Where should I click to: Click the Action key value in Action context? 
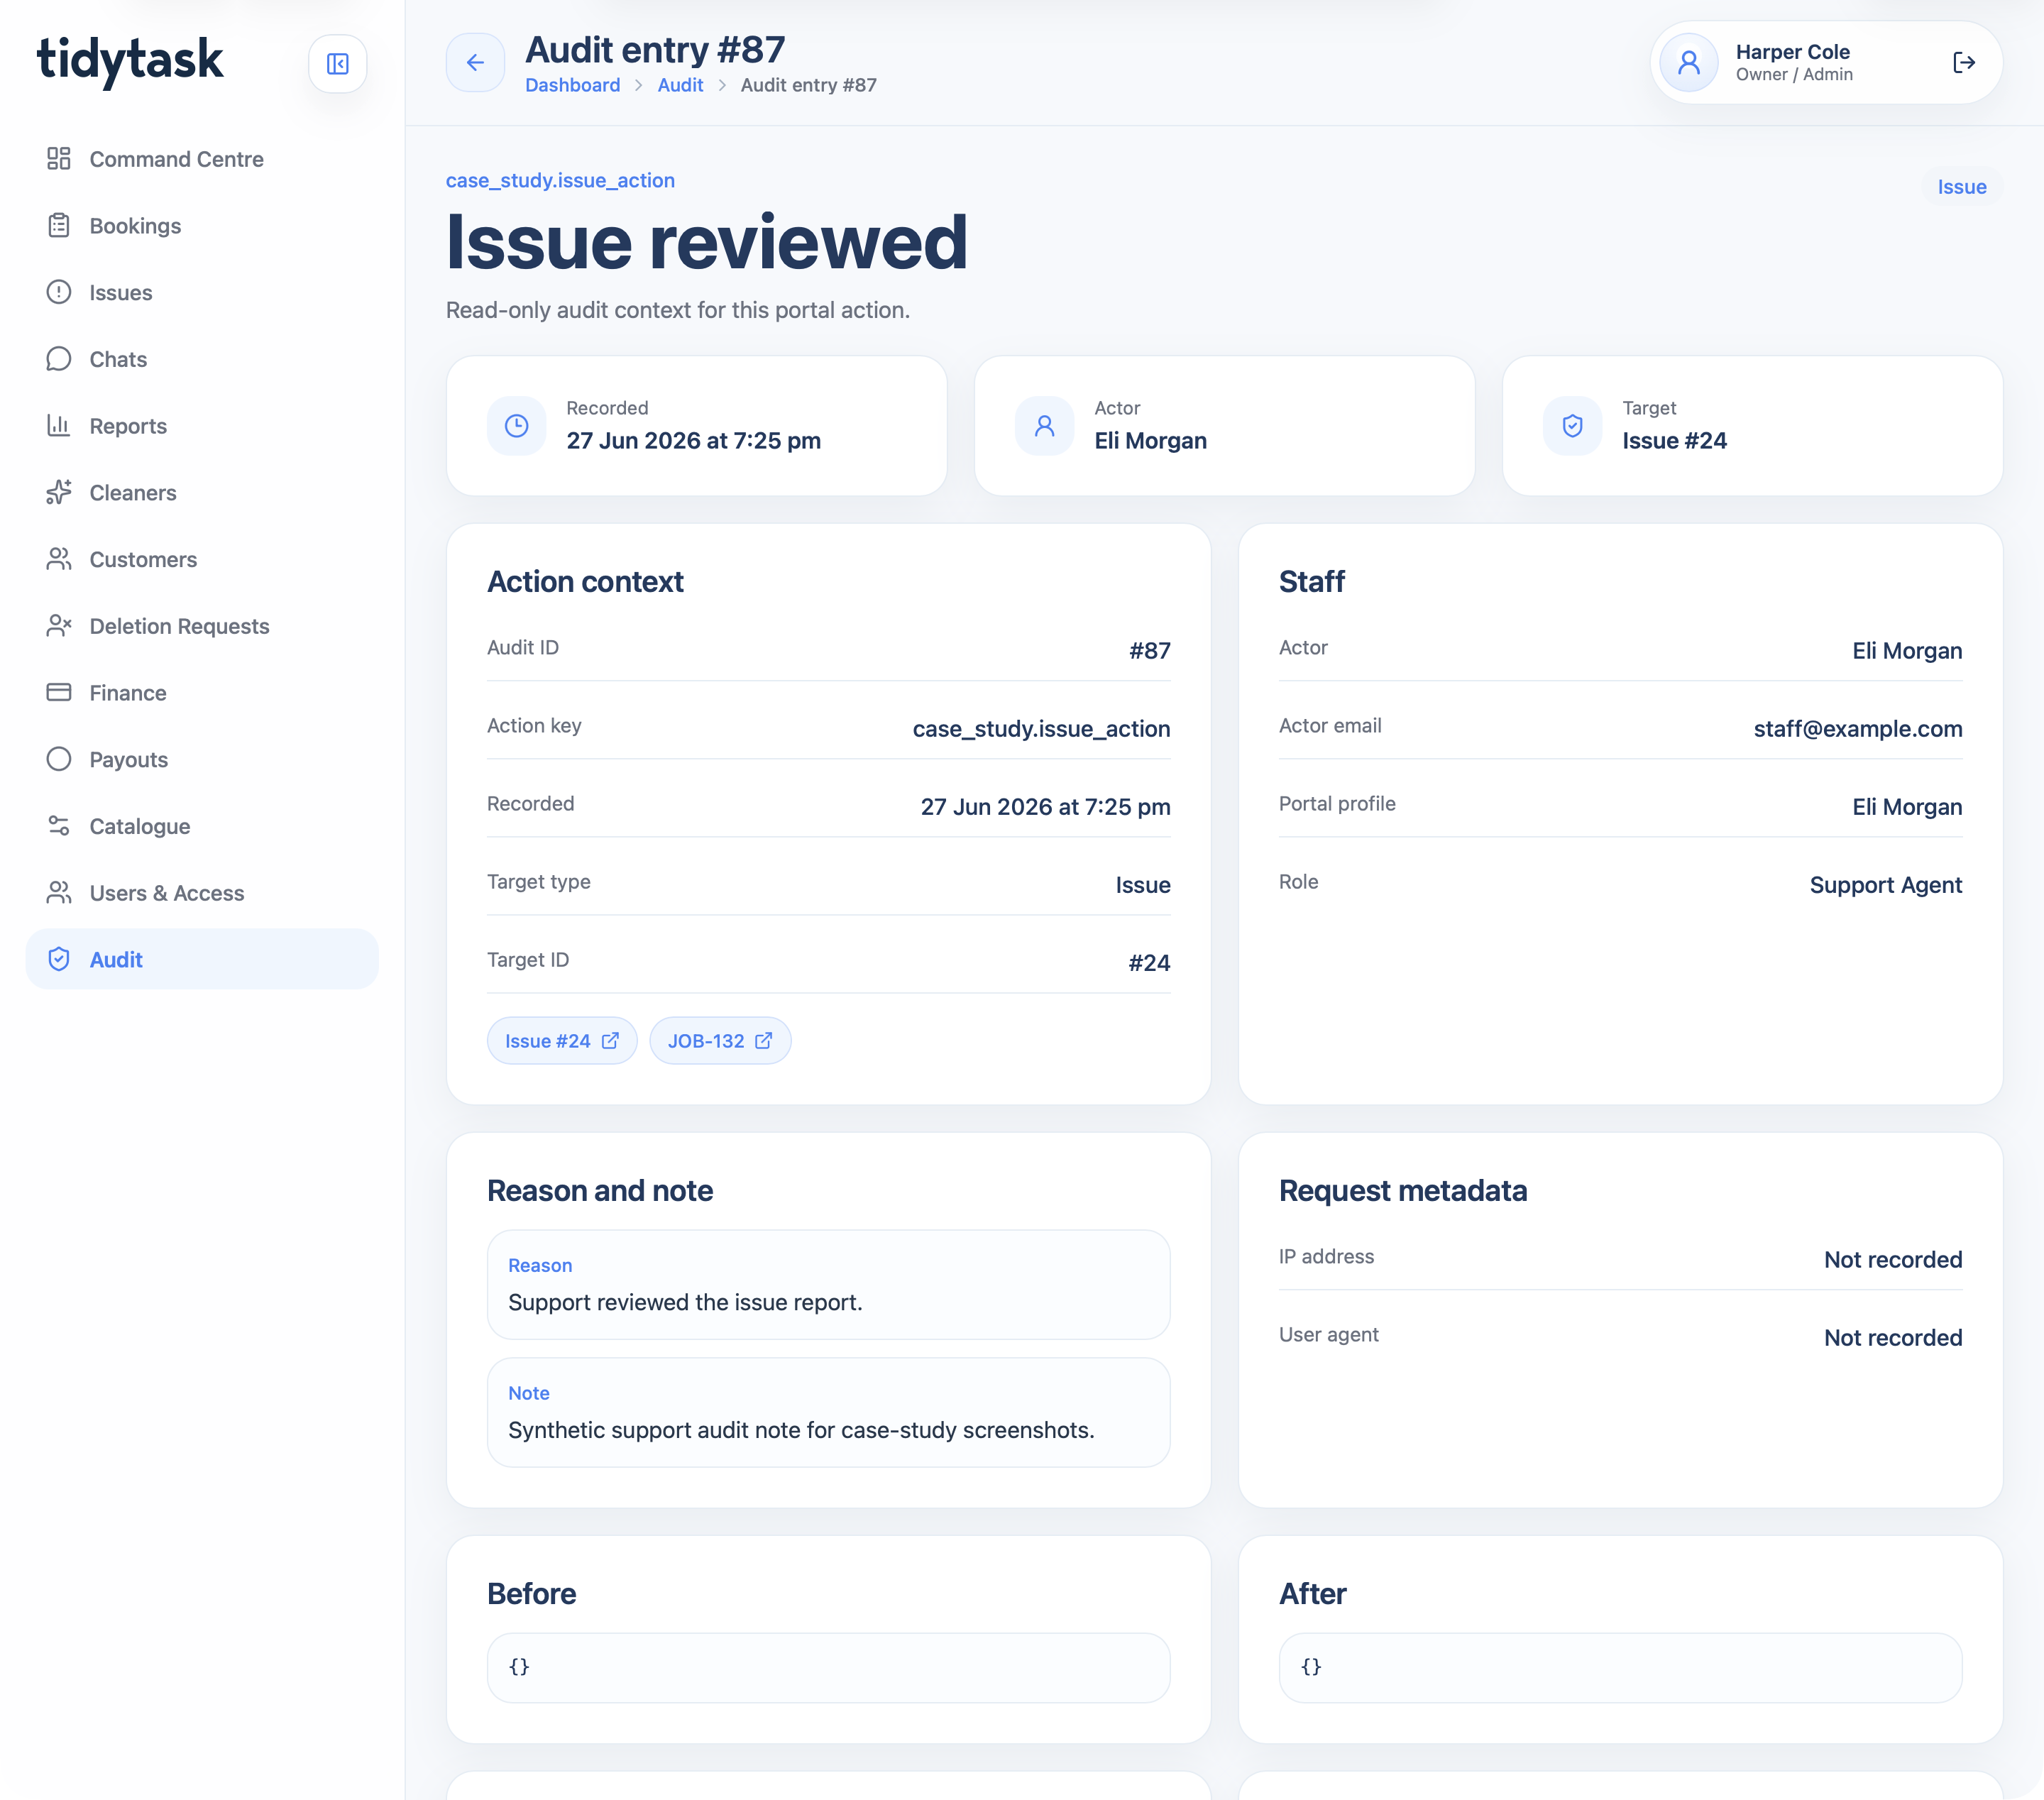click(x=1041, y=729)
